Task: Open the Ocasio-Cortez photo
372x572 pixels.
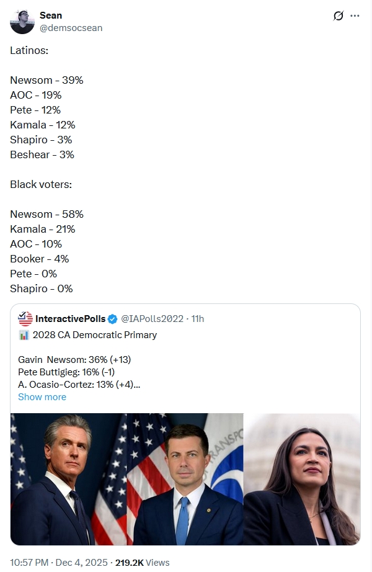Action: (x=302, y=480)
